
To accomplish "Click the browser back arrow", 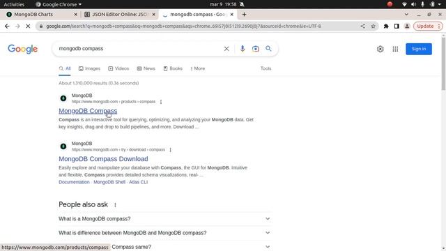I will pyautogui.click(x=7, y=26).
